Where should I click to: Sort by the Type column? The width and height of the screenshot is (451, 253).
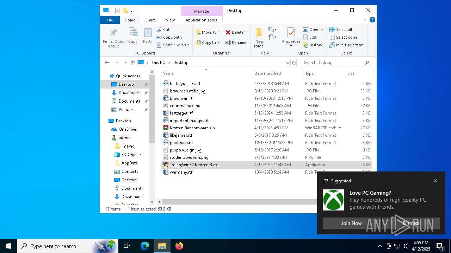pyautogui.click(x=324, y=73)
